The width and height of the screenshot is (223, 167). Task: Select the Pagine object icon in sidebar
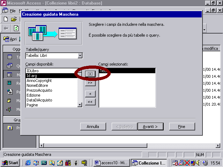10,92
